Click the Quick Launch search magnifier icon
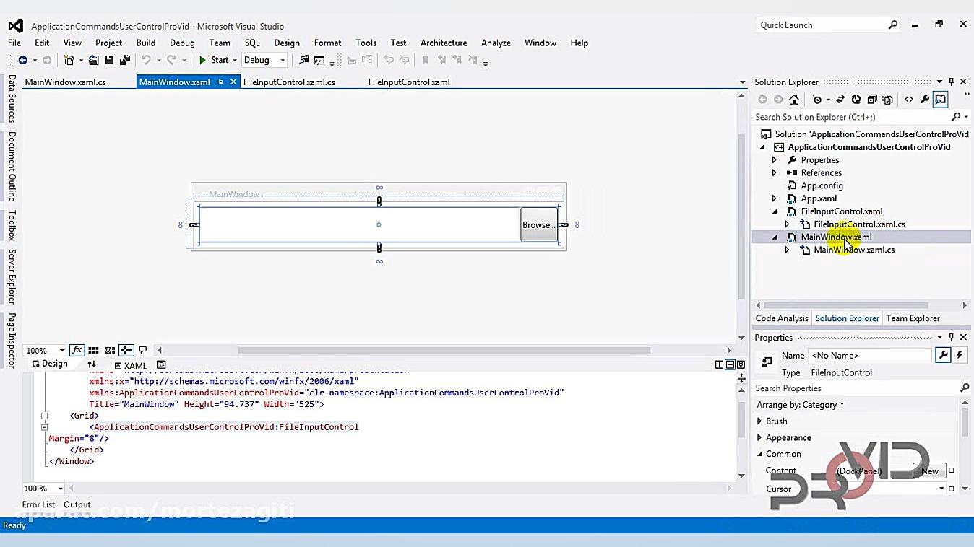This screenshot has height=547, width=974. tap(893, 25)
